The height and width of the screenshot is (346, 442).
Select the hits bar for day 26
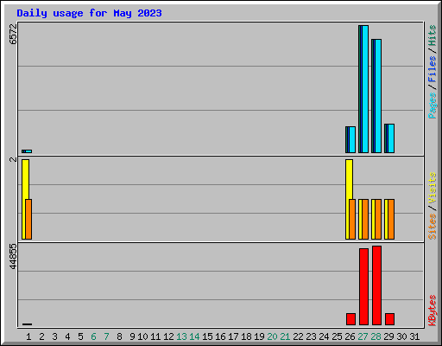[350, 139]
